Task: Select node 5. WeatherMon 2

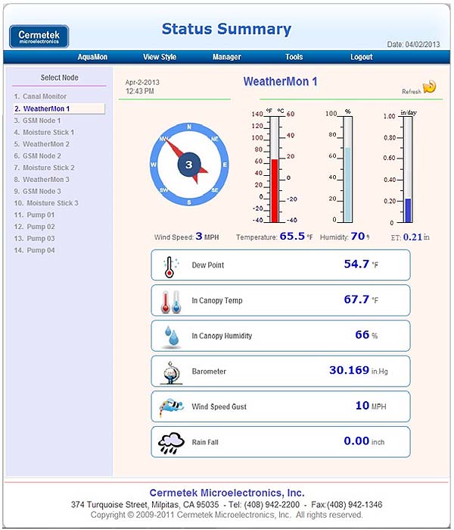Action: (42, 144)
